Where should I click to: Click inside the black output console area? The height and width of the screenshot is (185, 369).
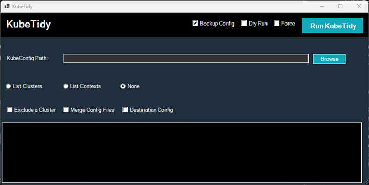click(181, 152)
